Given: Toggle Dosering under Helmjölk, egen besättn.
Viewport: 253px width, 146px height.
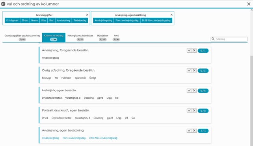Looking at the screenshot, I should [89, 98].
